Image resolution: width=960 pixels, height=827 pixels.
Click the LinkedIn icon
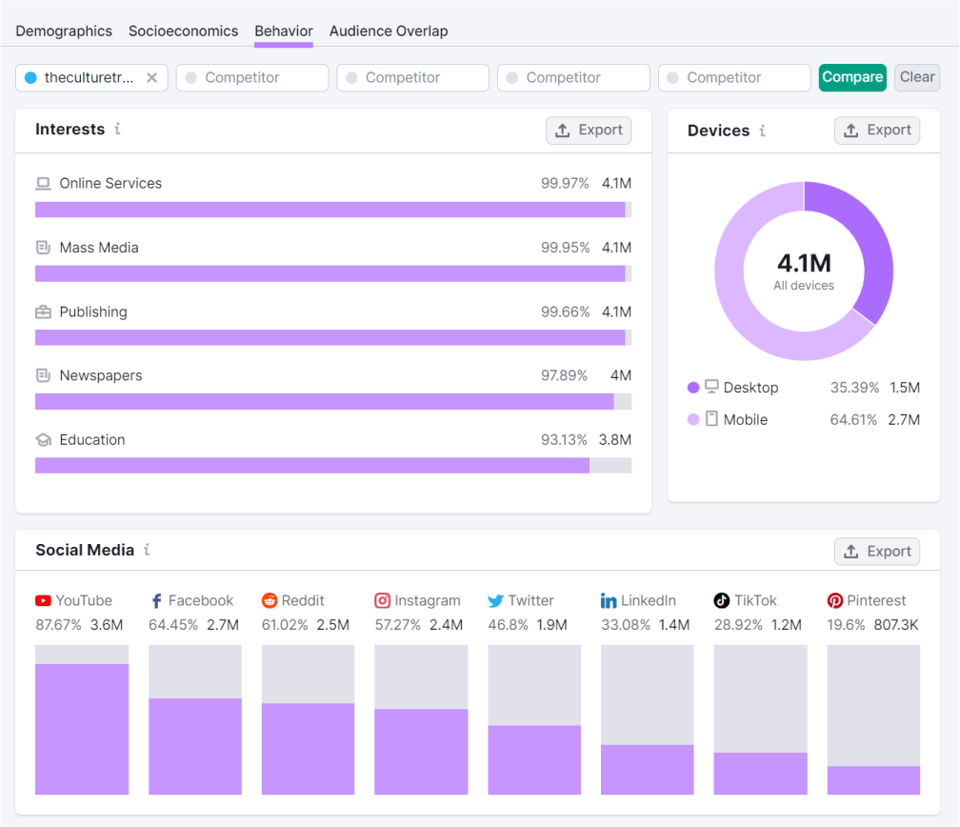click(x=608, y=600)
